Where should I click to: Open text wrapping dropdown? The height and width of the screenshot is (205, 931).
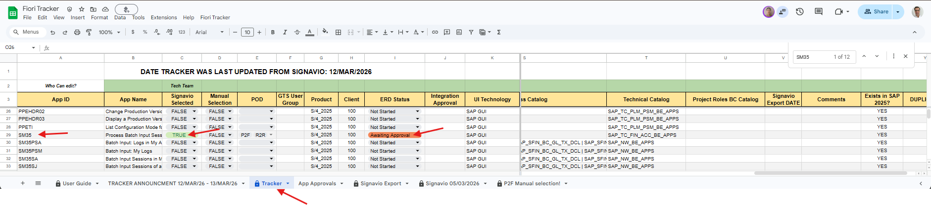403,32
